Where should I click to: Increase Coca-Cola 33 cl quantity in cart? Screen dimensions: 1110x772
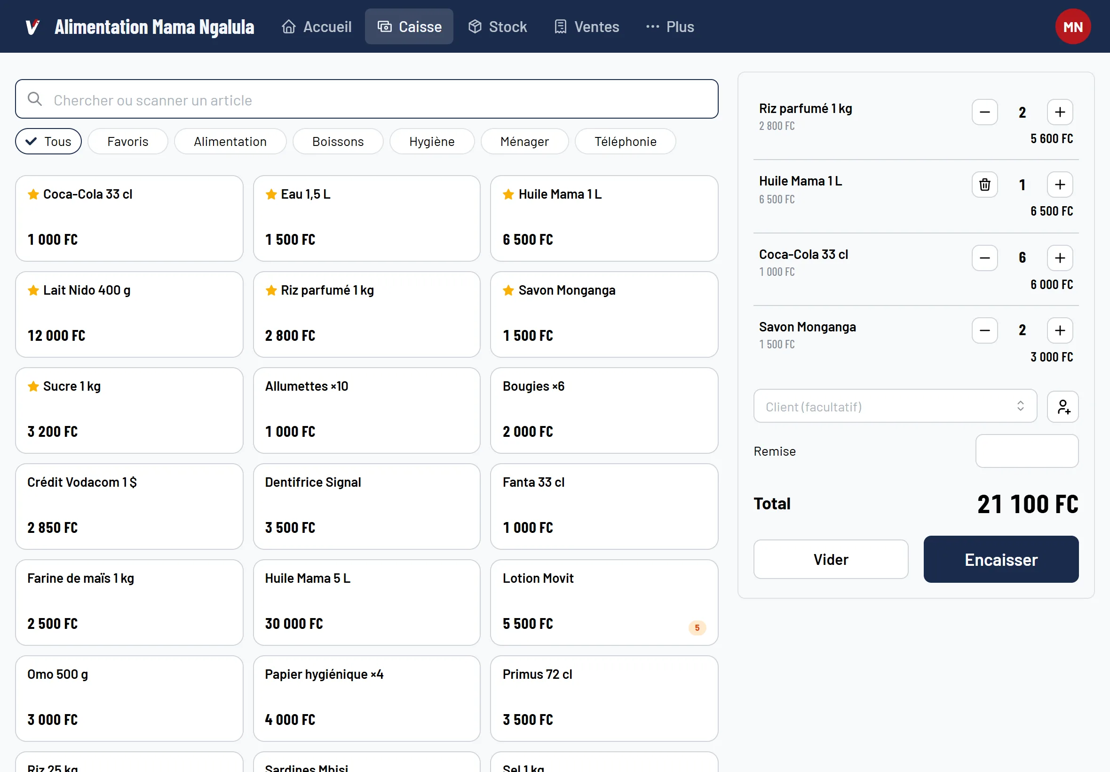[x=1060, y=258]
